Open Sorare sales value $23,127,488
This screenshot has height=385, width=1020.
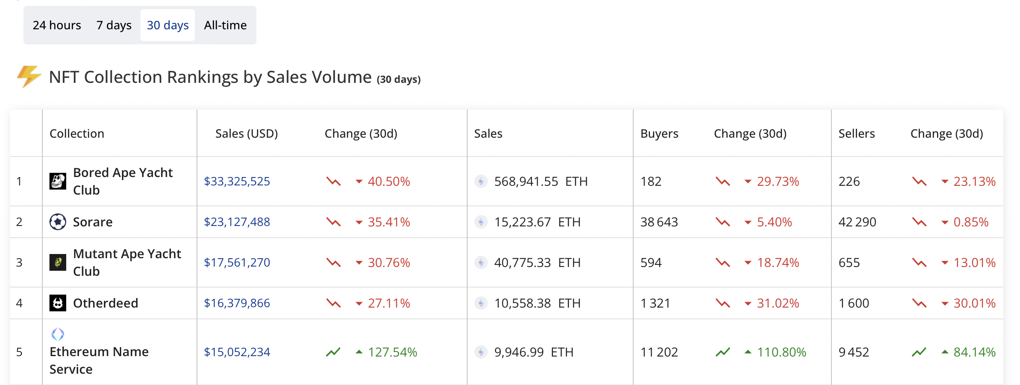pyautogui.click(x=237, y=222)
